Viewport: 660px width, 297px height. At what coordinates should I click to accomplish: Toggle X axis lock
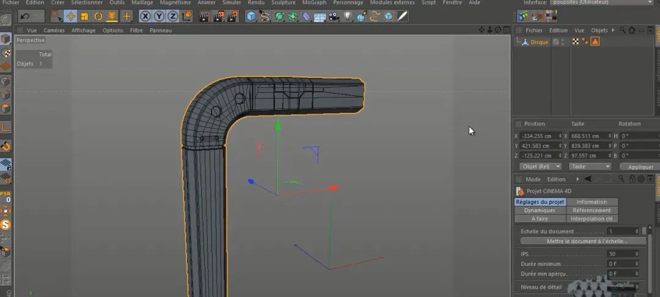145,16
